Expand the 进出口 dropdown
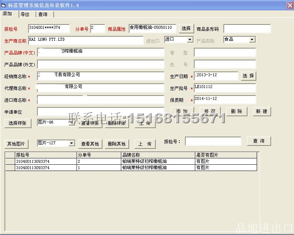Viewport: 294px width, 235px height. pos(190,40)
